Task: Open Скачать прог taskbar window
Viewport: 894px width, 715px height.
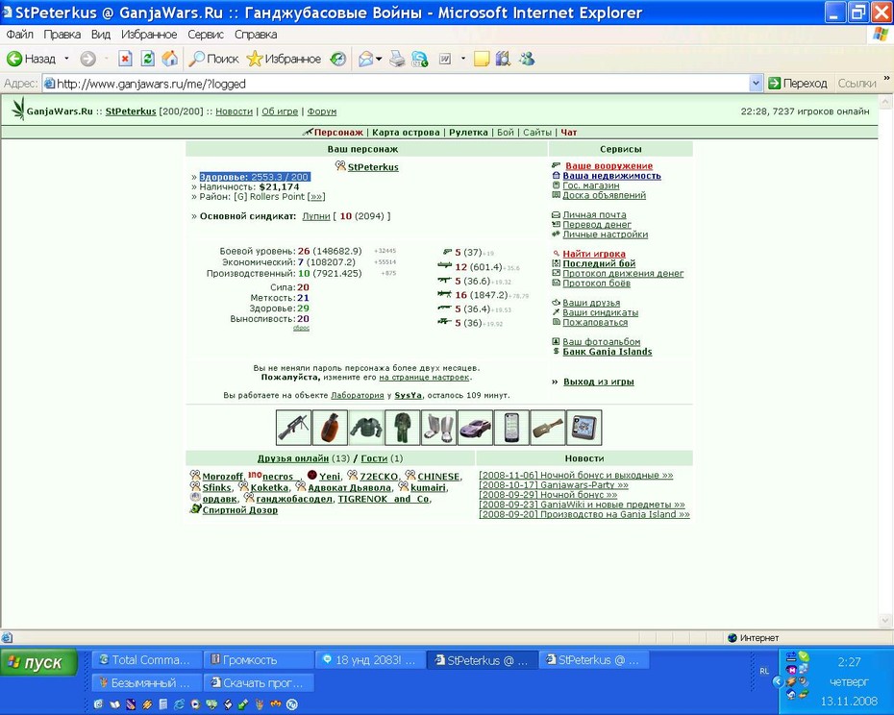Action: coord(259,682)
